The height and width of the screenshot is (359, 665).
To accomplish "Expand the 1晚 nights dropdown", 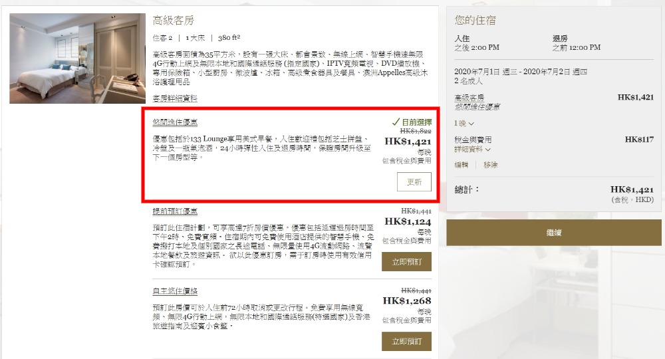I will point(464,123).
